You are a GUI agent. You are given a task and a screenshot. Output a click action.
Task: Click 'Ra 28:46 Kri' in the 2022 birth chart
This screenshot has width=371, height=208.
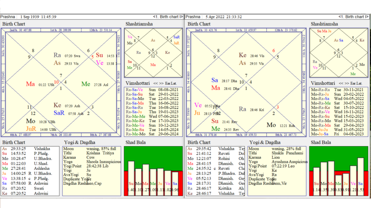(251, 109)
